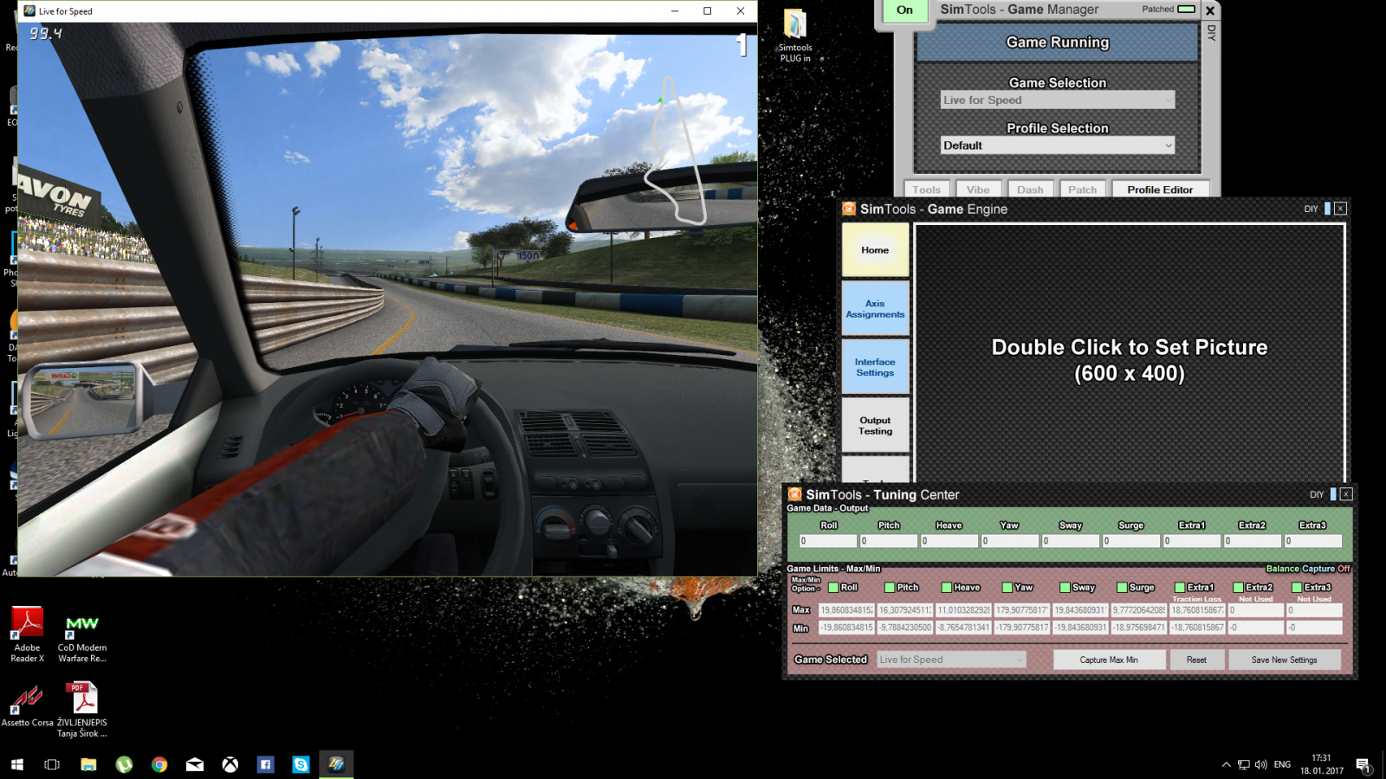Show hidden system tray icons

click(1226, 764)
